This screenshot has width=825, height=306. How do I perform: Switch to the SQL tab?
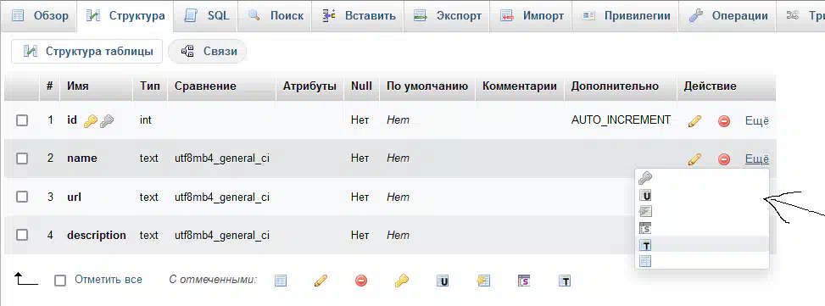coord(207,16)
